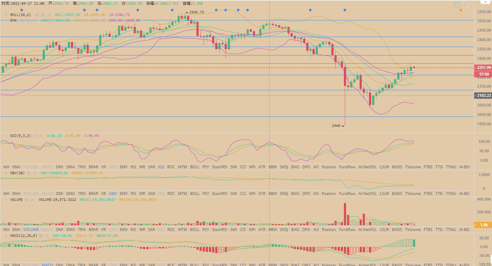
Task: Switch to AI-BSI in the tab row under KDJ chart
Action: [464, 167]
